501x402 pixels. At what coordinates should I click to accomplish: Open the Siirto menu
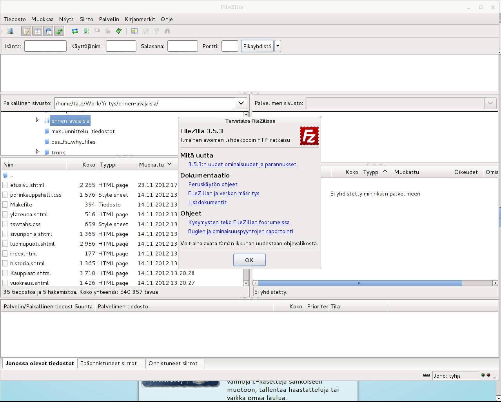point(86,19)
